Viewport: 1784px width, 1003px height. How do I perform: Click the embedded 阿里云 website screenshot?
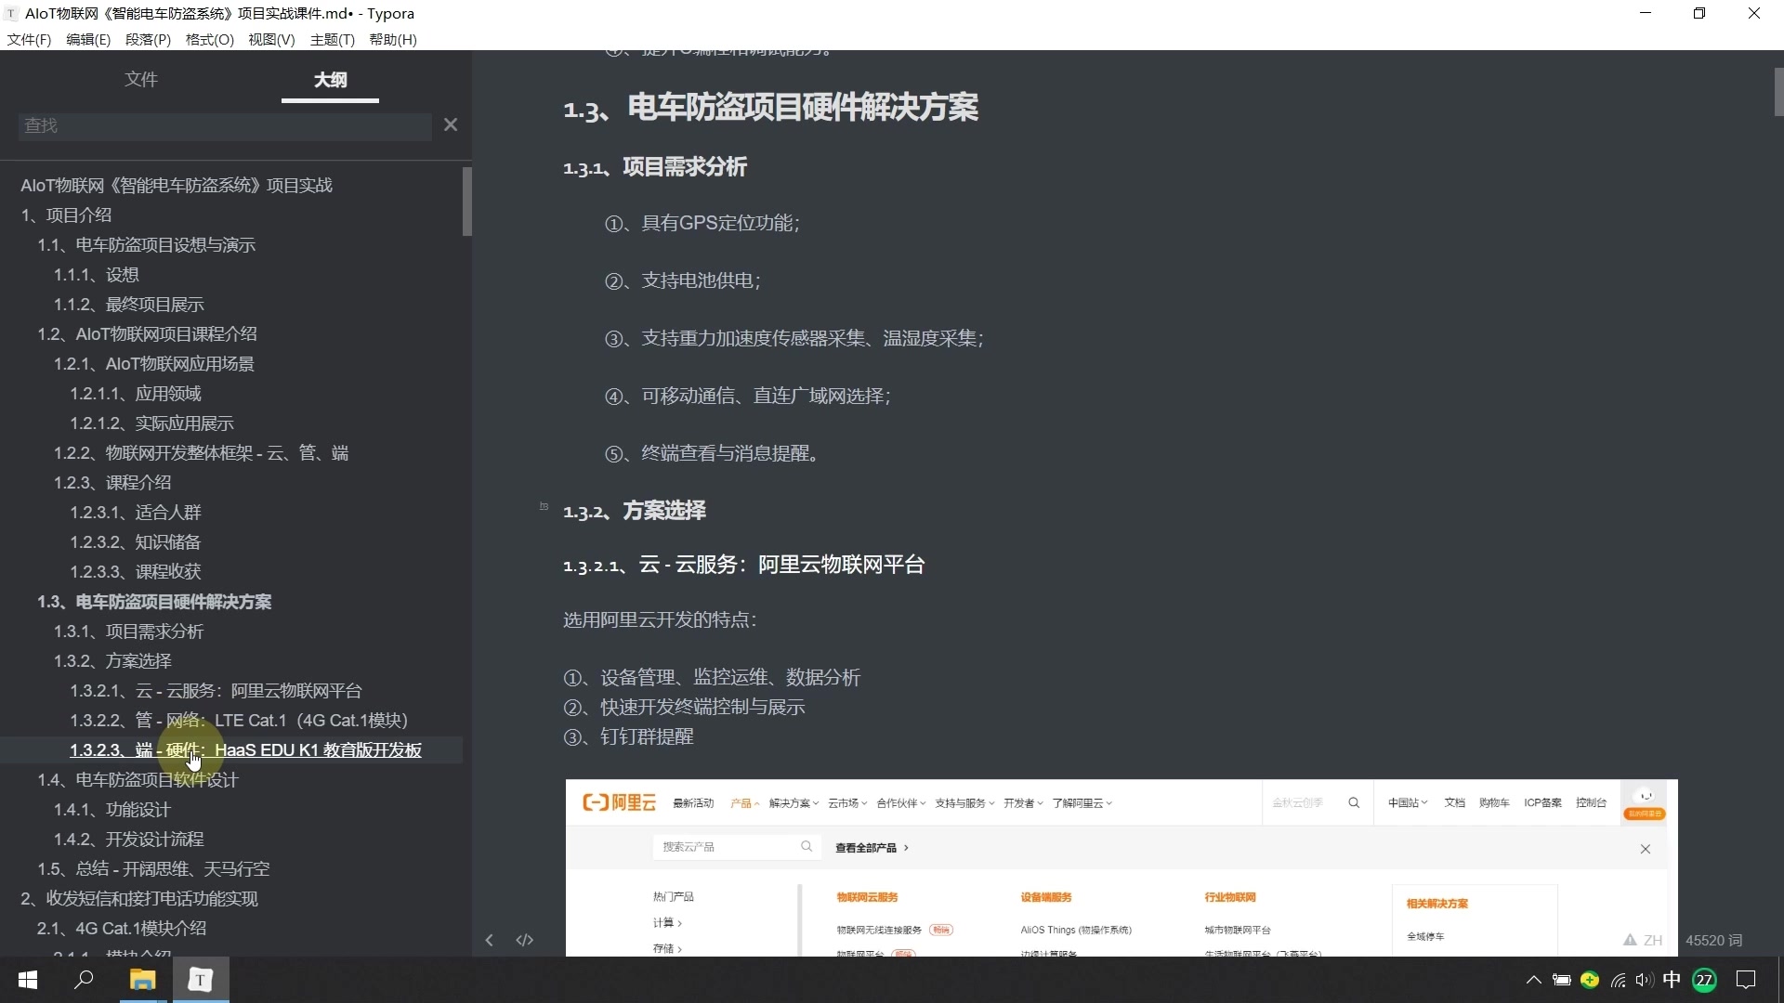pyautogui.click(x=1122, y=867)
